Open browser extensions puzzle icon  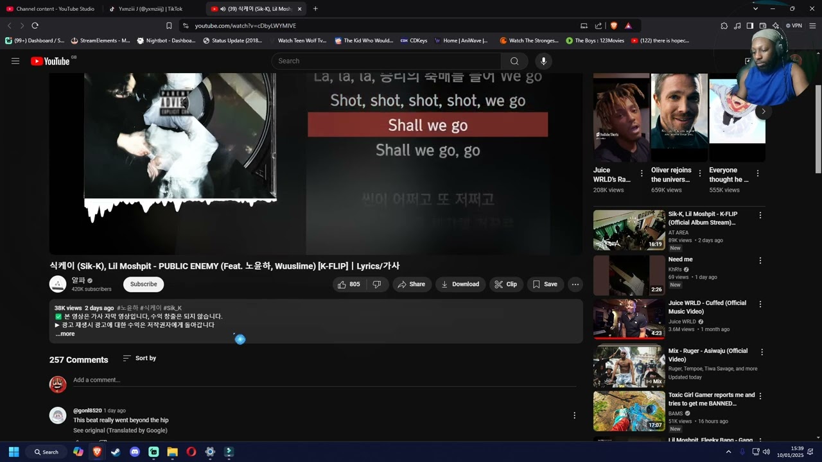tap(724, 26)
